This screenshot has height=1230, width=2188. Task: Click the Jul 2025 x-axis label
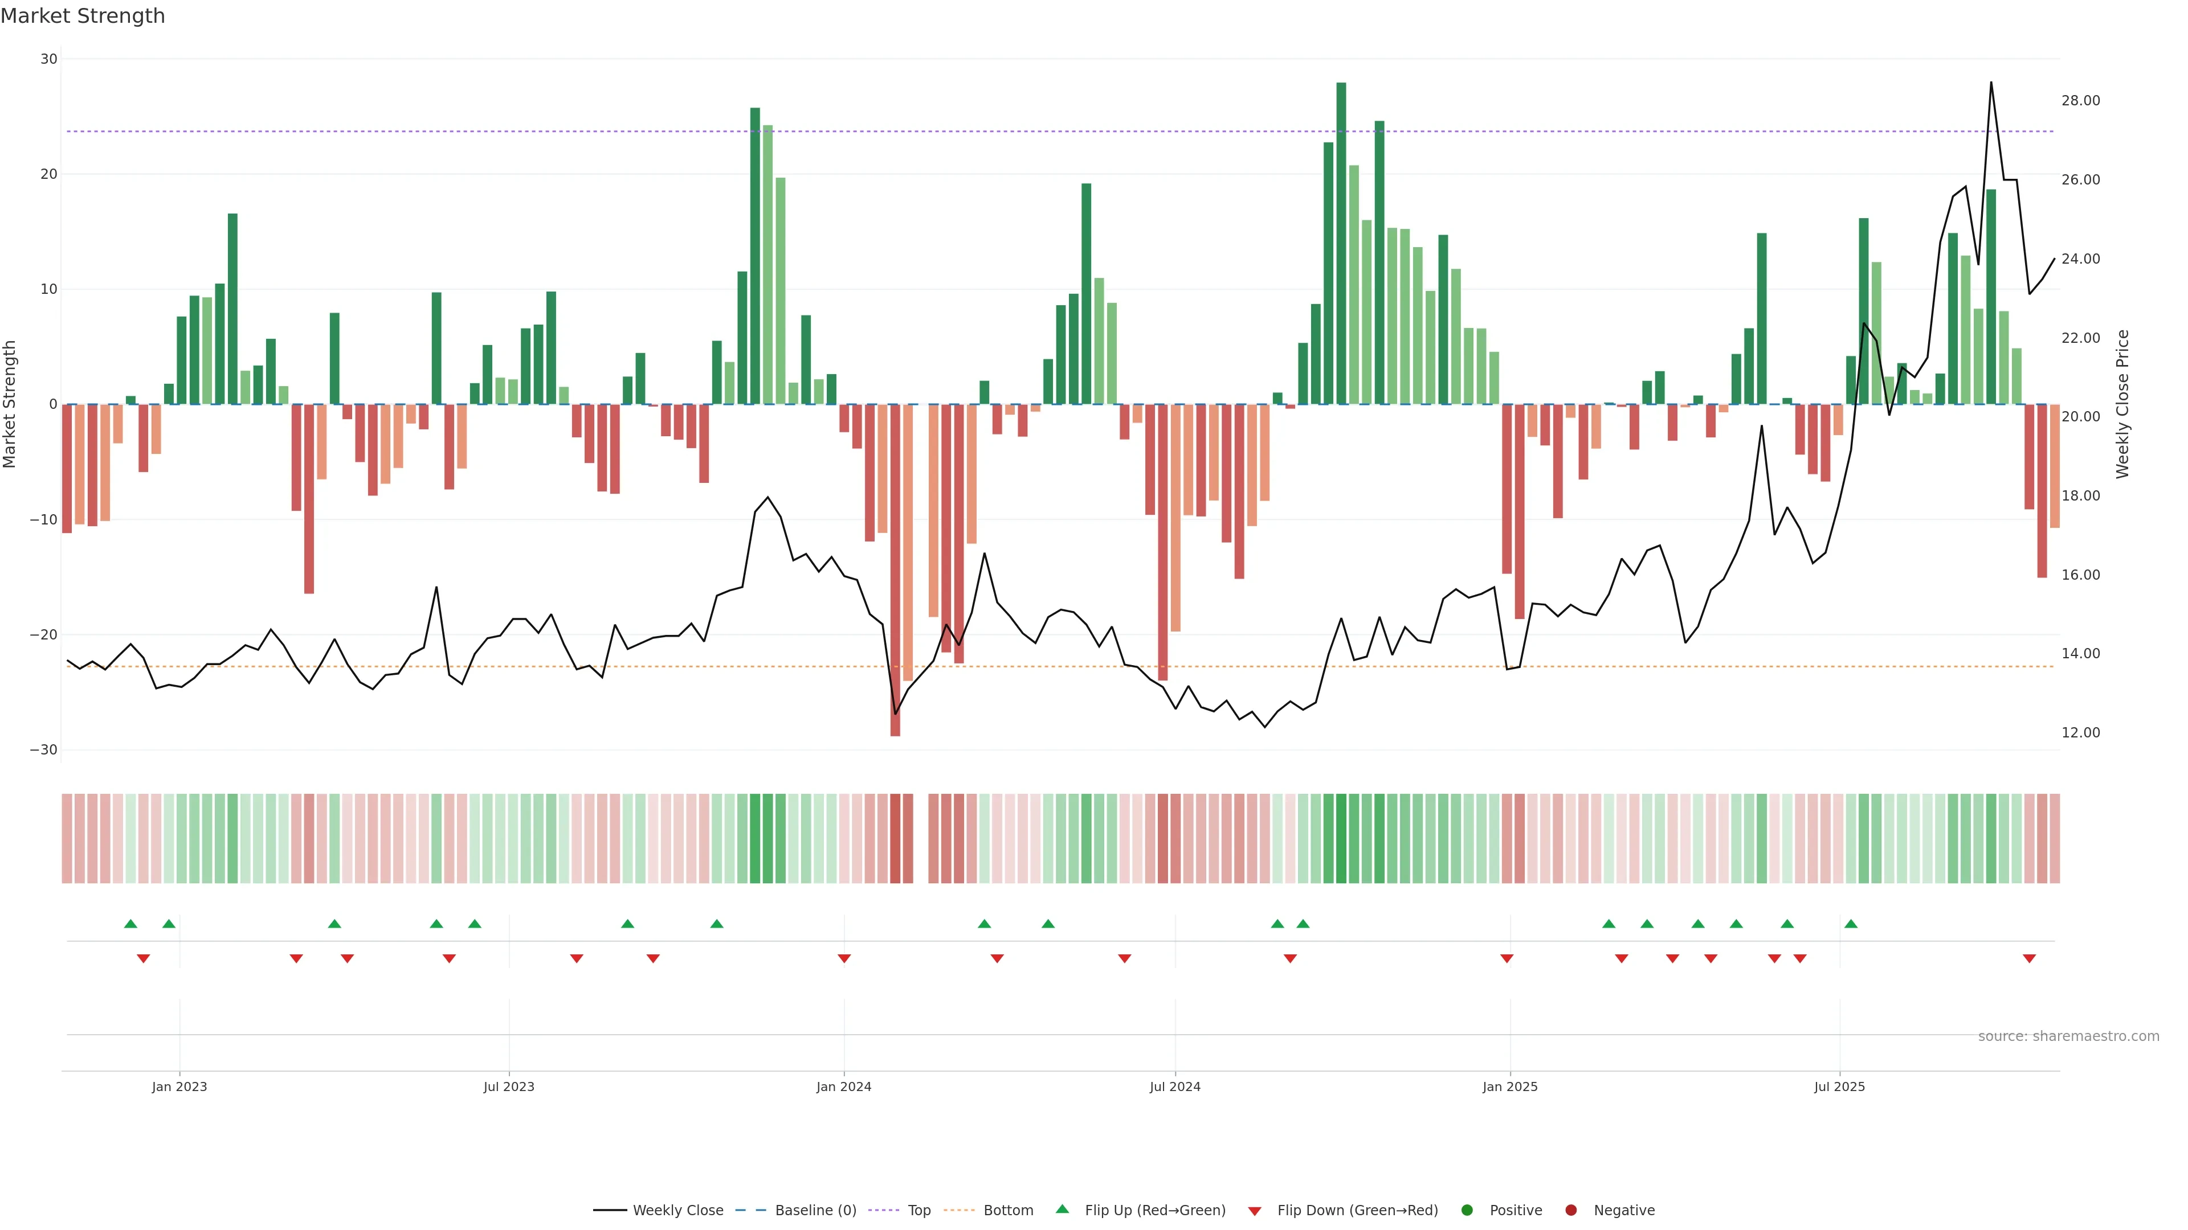(x=1839, y=1086)
